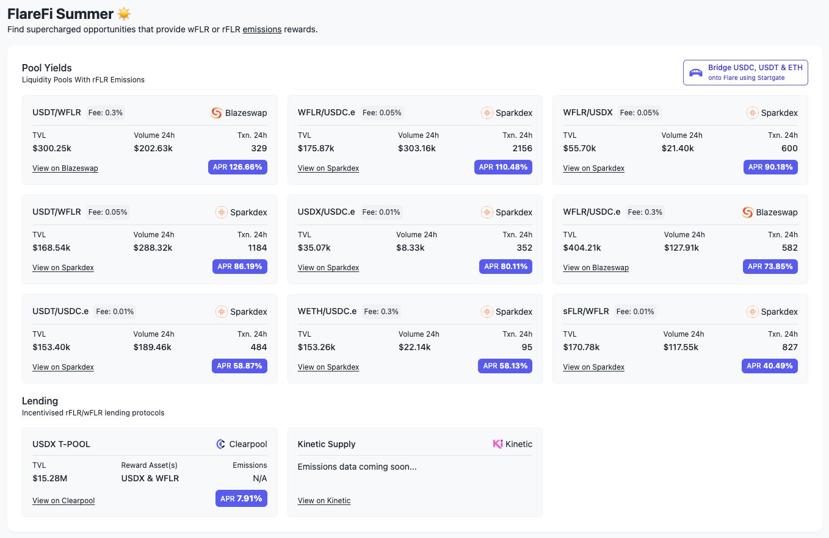The width and height of the screenshot is (829, 538).
Task: Click the Sparkdex logo on USDT/USDC.e card
Action: (x=222, y=312)
